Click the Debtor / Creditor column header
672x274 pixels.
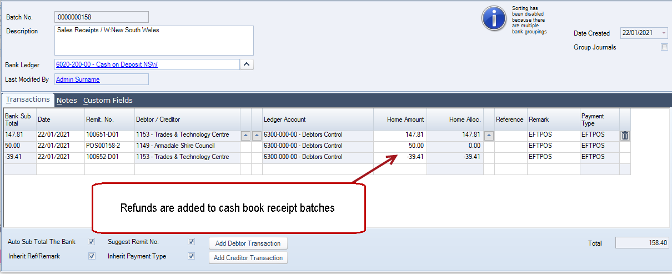pyautogui.click(x=187, y=119)
